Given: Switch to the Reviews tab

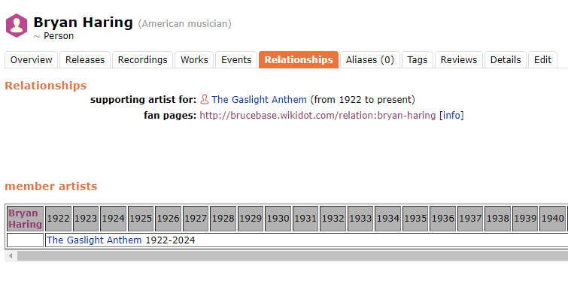Looking at the screenshot, I should pos(459,59).
